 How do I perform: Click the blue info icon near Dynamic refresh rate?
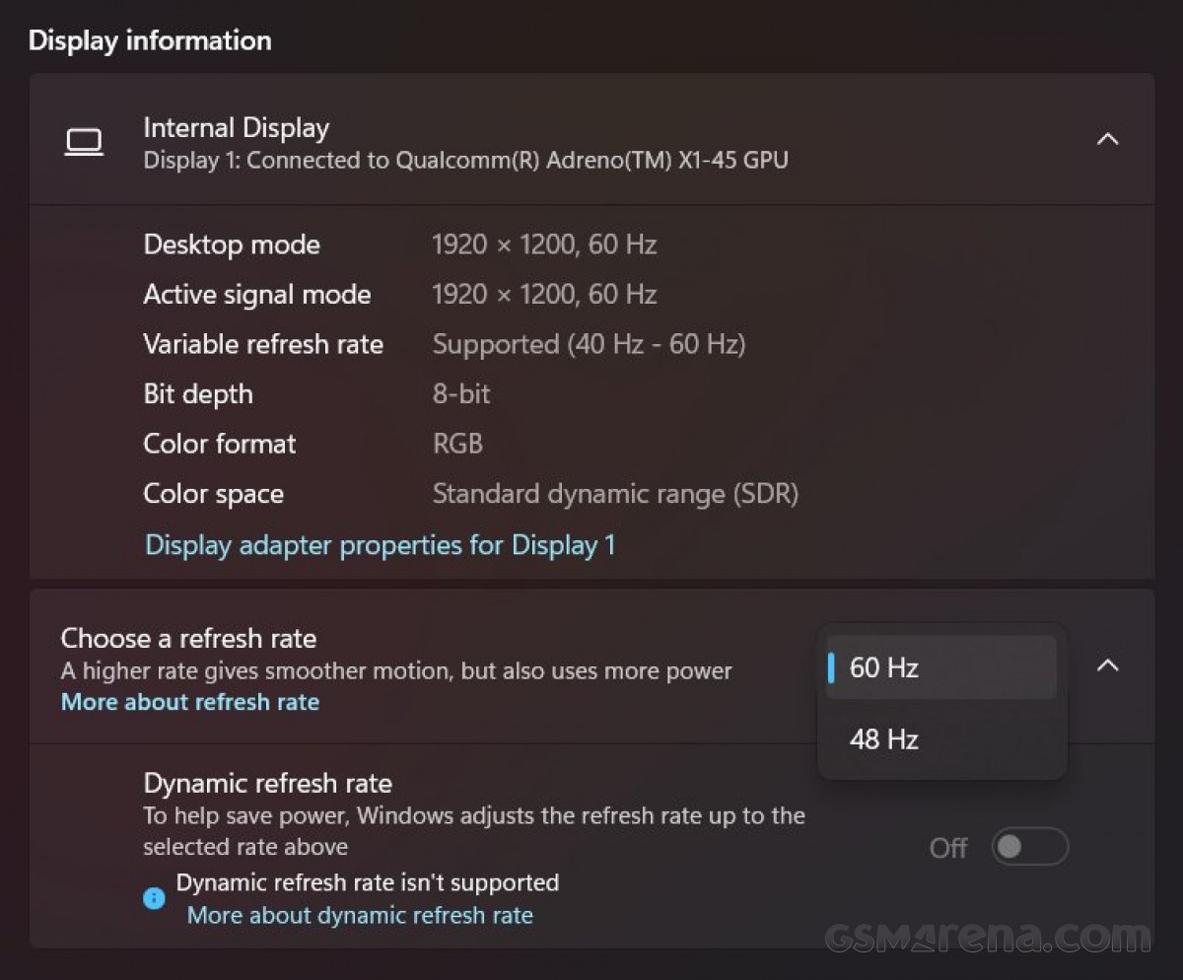click(x=154, y=898)
